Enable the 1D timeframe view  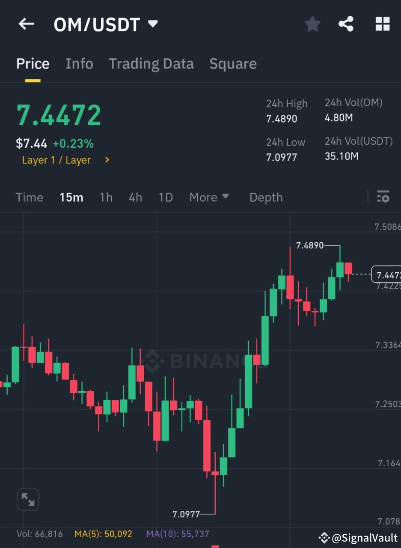[166, 197]
